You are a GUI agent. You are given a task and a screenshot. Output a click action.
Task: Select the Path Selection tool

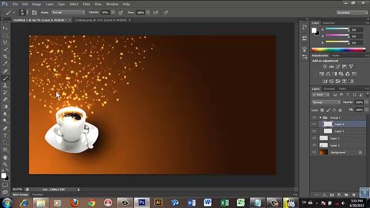[x=5, y=143]
